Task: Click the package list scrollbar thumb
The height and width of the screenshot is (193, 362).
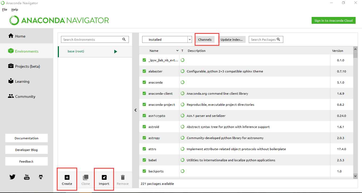Action: click(x=355, y=55)
